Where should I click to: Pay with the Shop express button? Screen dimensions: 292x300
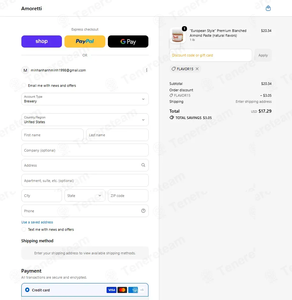[x=41, y=41]
